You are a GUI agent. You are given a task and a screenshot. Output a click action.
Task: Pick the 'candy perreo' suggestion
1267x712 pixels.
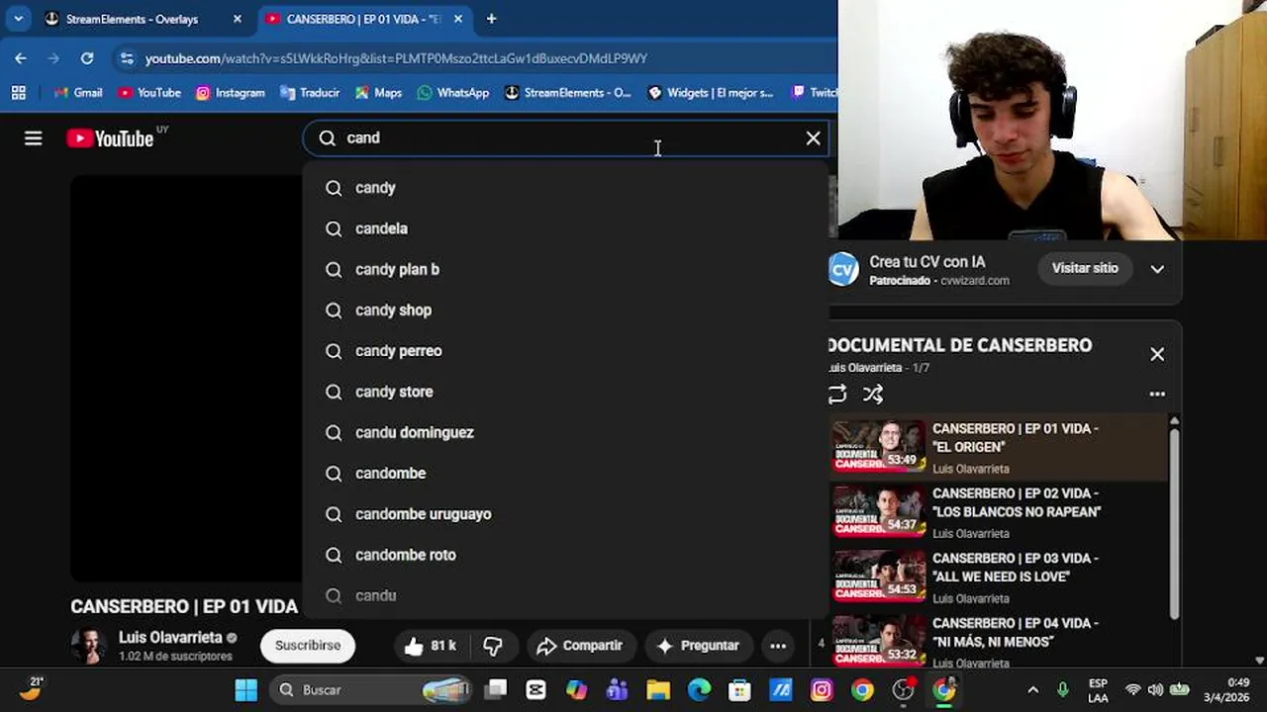[x=565, y=351]
